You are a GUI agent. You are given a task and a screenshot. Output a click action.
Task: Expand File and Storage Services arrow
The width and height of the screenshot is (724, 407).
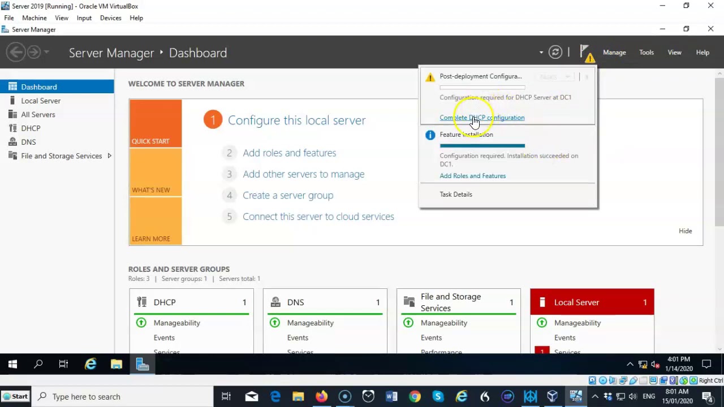pos(109,156)
